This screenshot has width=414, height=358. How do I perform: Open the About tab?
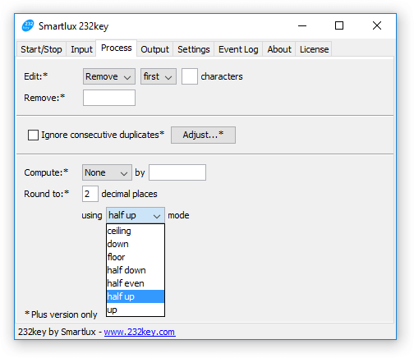point(279,49)
